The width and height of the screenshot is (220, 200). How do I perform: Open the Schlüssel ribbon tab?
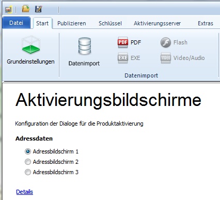pyautogui.click(x=110, y=23)
